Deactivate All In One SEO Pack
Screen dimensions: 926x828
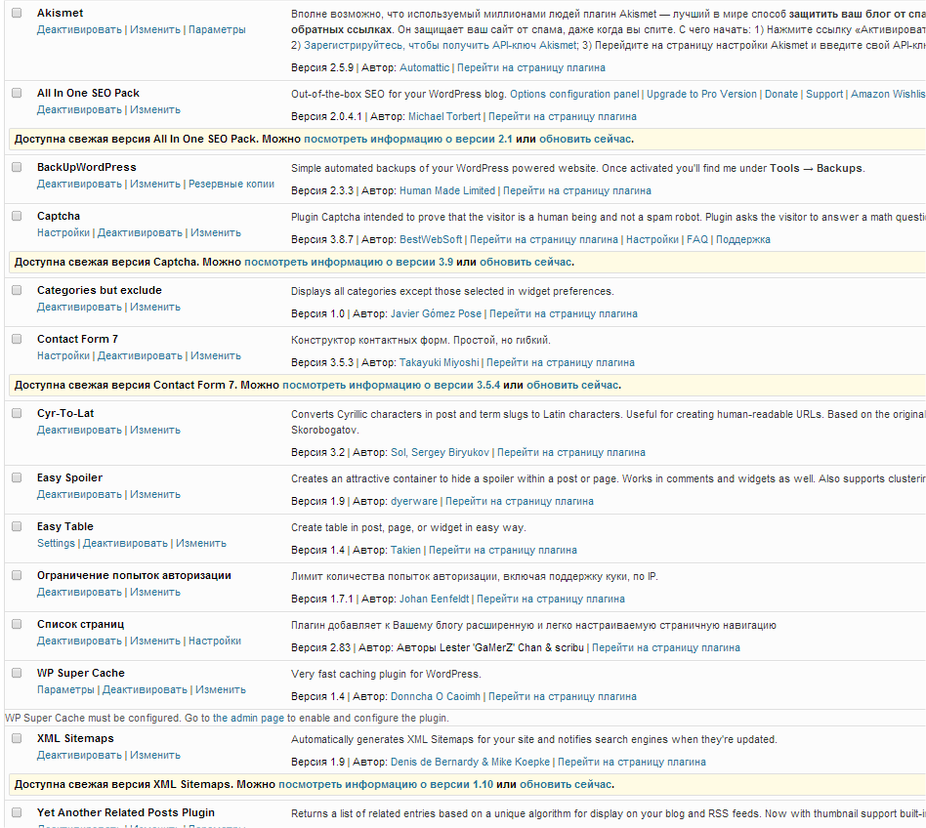pyautogui.click(x=79, y=109)
